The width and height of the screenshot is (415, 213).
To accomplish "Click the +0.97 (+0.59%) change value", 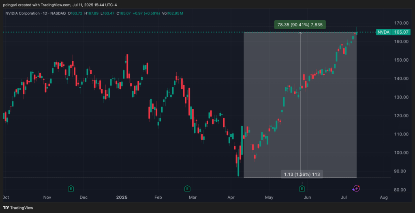I will tap(147, 13).
